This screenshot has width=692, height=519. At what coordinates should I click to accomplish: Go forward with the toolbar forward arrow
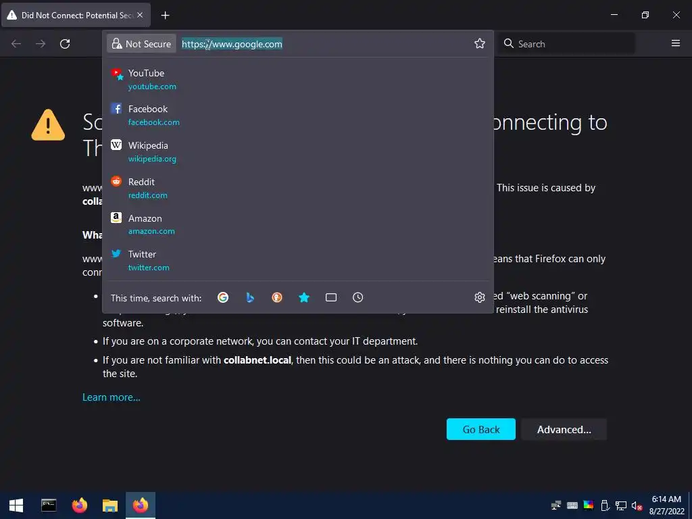tap(41, 44)
